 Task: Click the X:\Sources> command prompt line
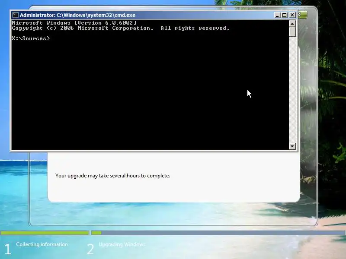click(x=31, y=38)
